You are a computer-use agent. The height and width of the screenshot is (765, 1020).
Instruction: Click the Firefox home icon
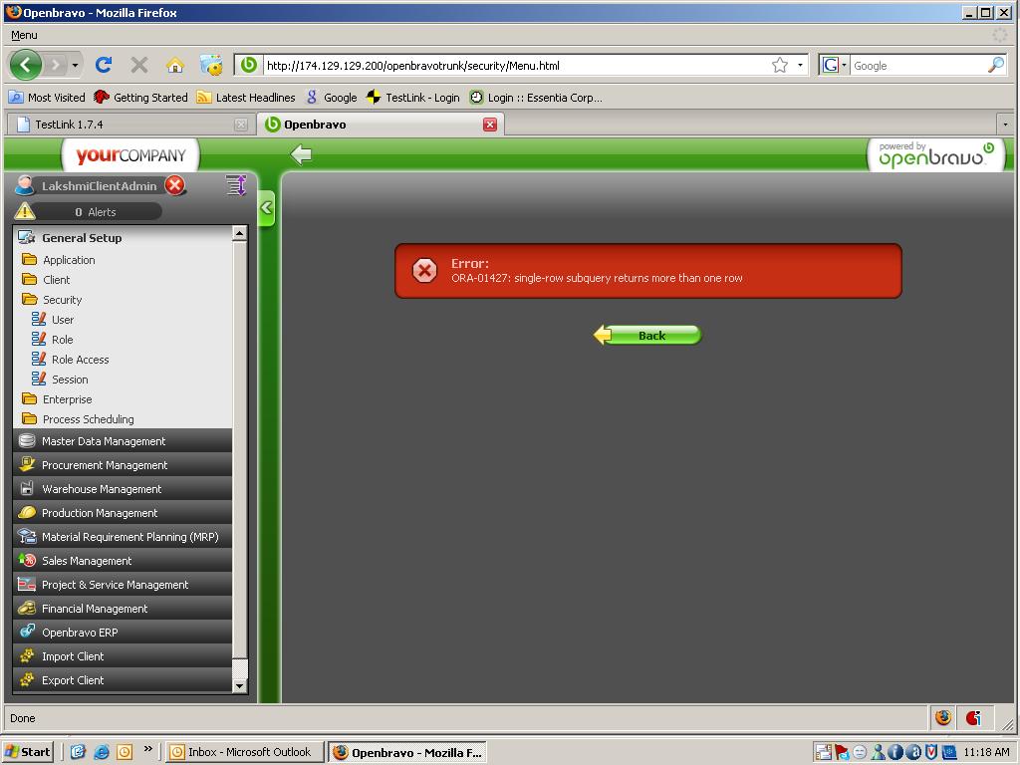[174, 66]
